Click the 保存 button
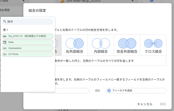Viewport: 174px width, 111px height. (163, 104)
